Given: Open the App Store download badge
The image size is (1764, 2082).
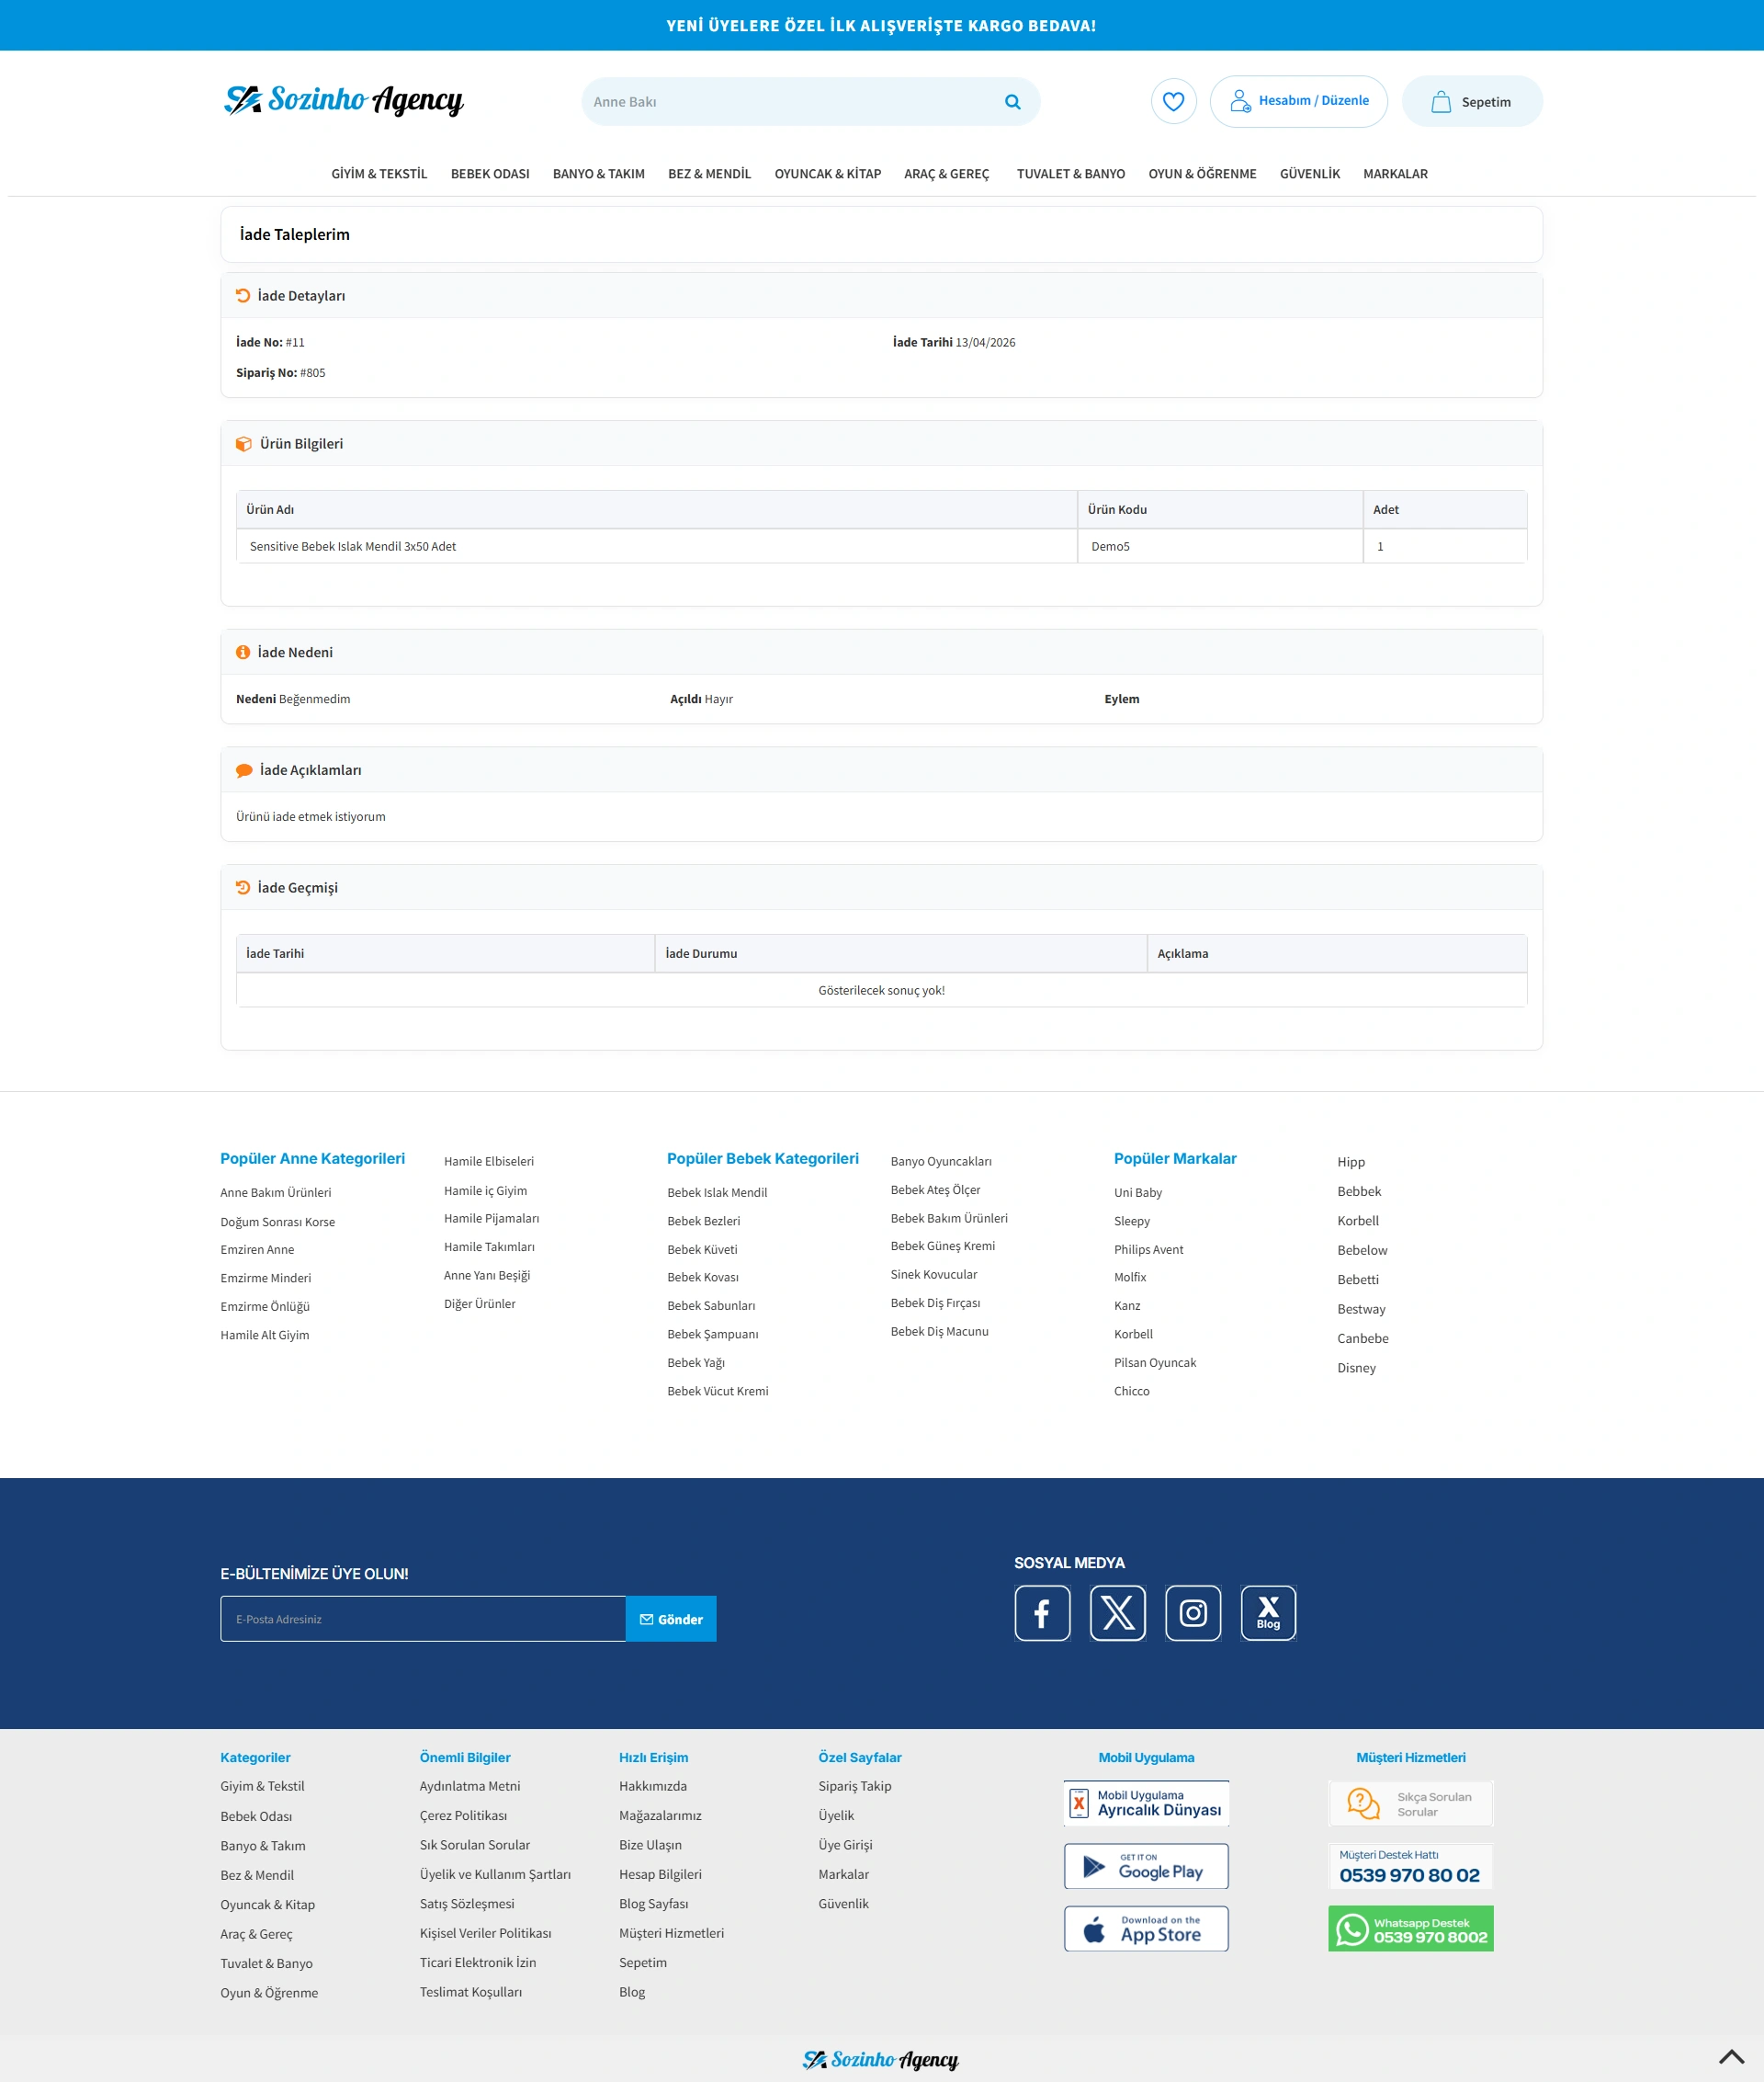Looking at the screenshot, I should tap(1145, 1928).
